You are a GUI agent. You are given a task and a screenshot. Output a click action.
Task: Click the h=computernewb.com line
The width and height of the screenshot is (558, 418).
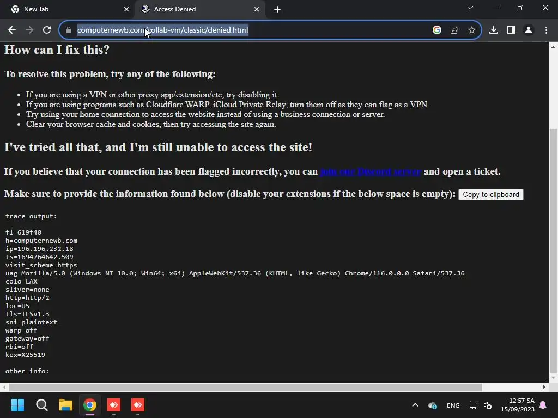point(41,241)
